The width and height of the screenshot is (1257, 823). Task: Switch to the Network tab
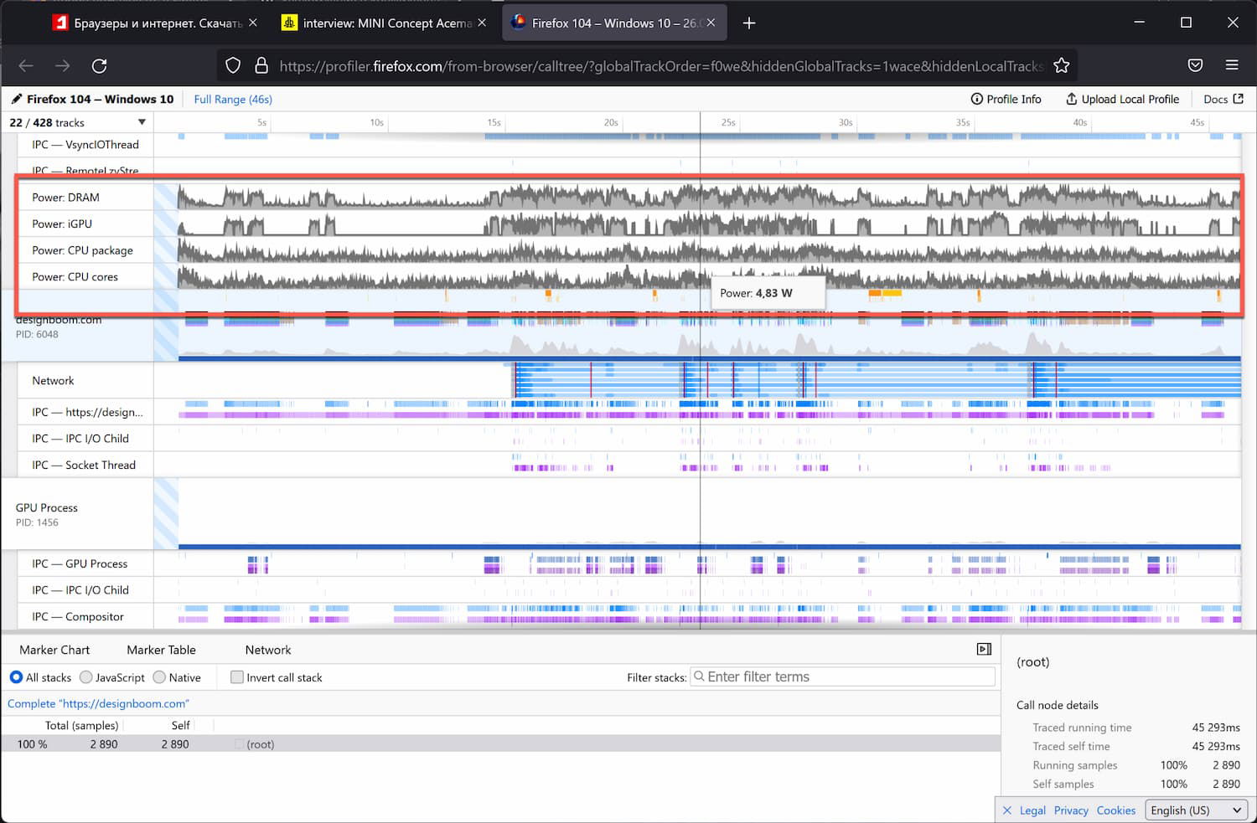267,650
